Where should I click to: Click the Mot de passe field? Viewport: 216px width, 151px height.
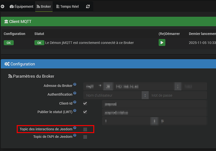178,95
